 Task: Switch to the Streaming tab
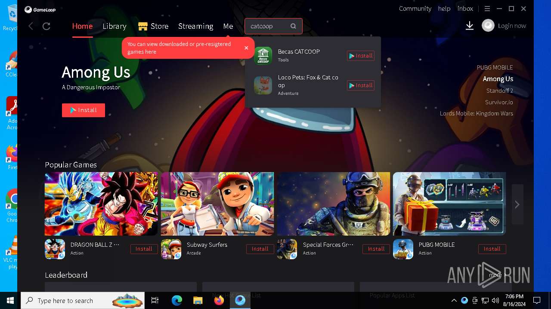click(196, 26)
